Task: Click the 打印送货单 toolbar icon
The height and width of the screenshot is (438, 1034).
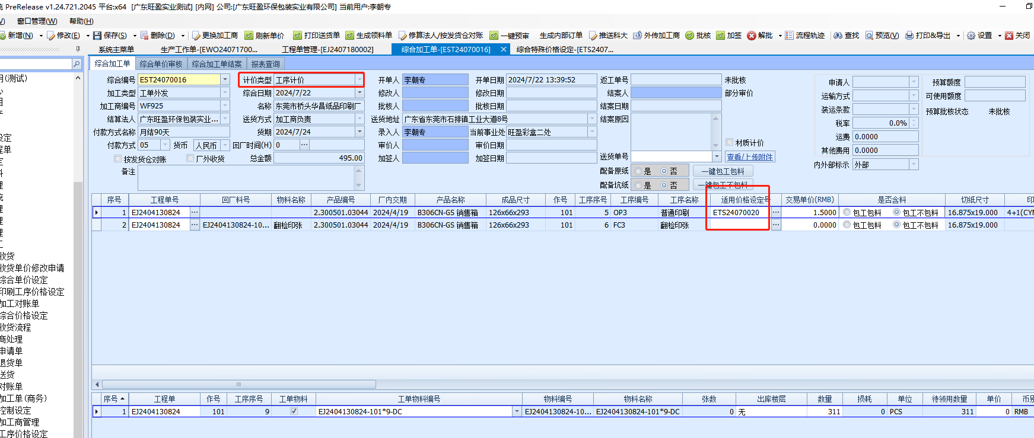Action: click(x=298, y=36)
